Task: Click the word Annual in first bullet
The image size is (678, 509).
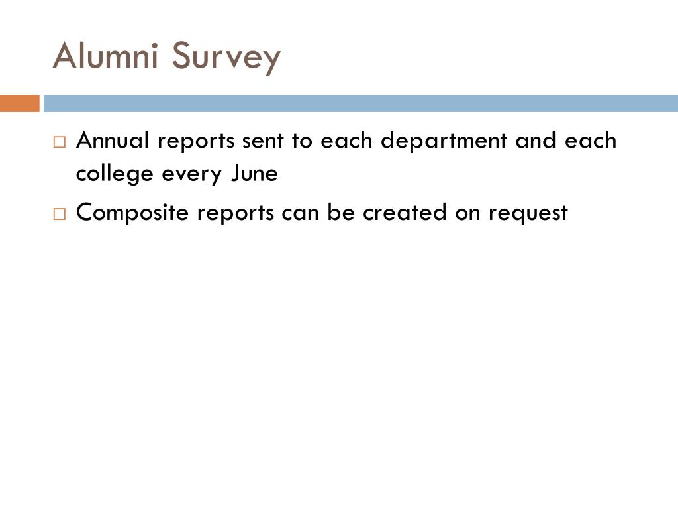Action: click(113, 141)
